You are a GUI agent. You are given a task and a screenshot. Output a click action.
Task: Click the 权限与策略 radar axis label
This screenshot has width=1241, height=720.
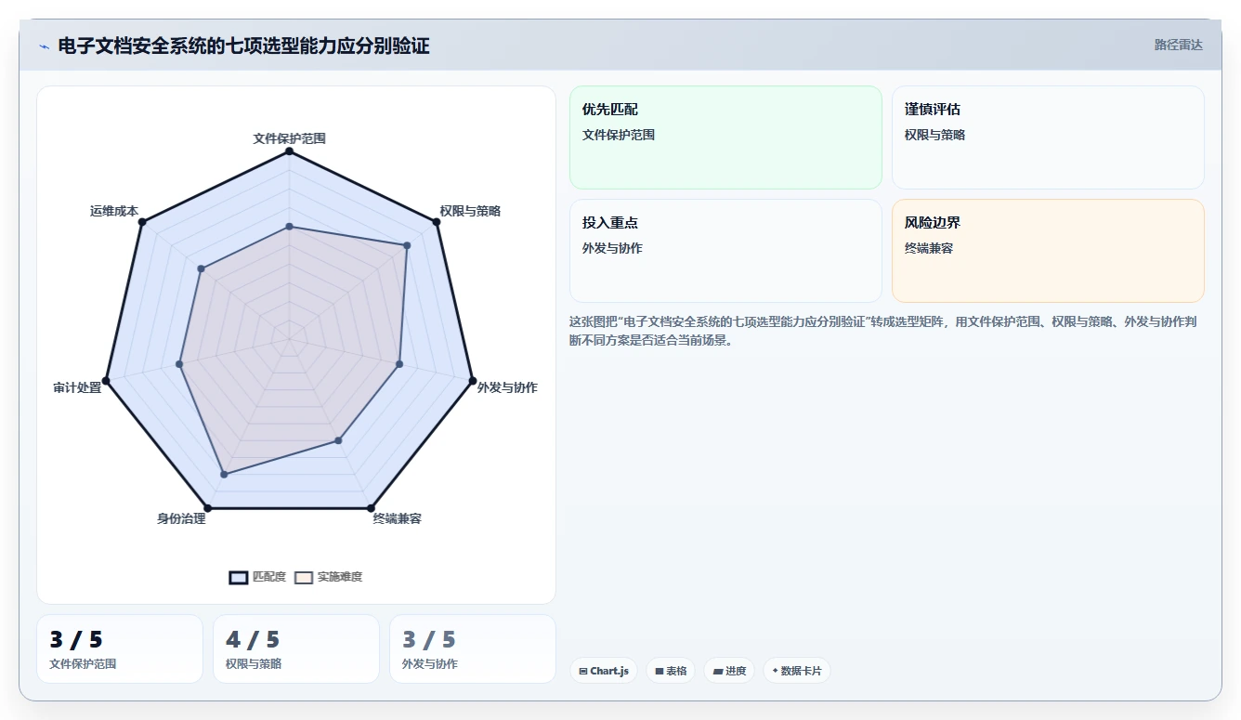(x=470, y=211)
